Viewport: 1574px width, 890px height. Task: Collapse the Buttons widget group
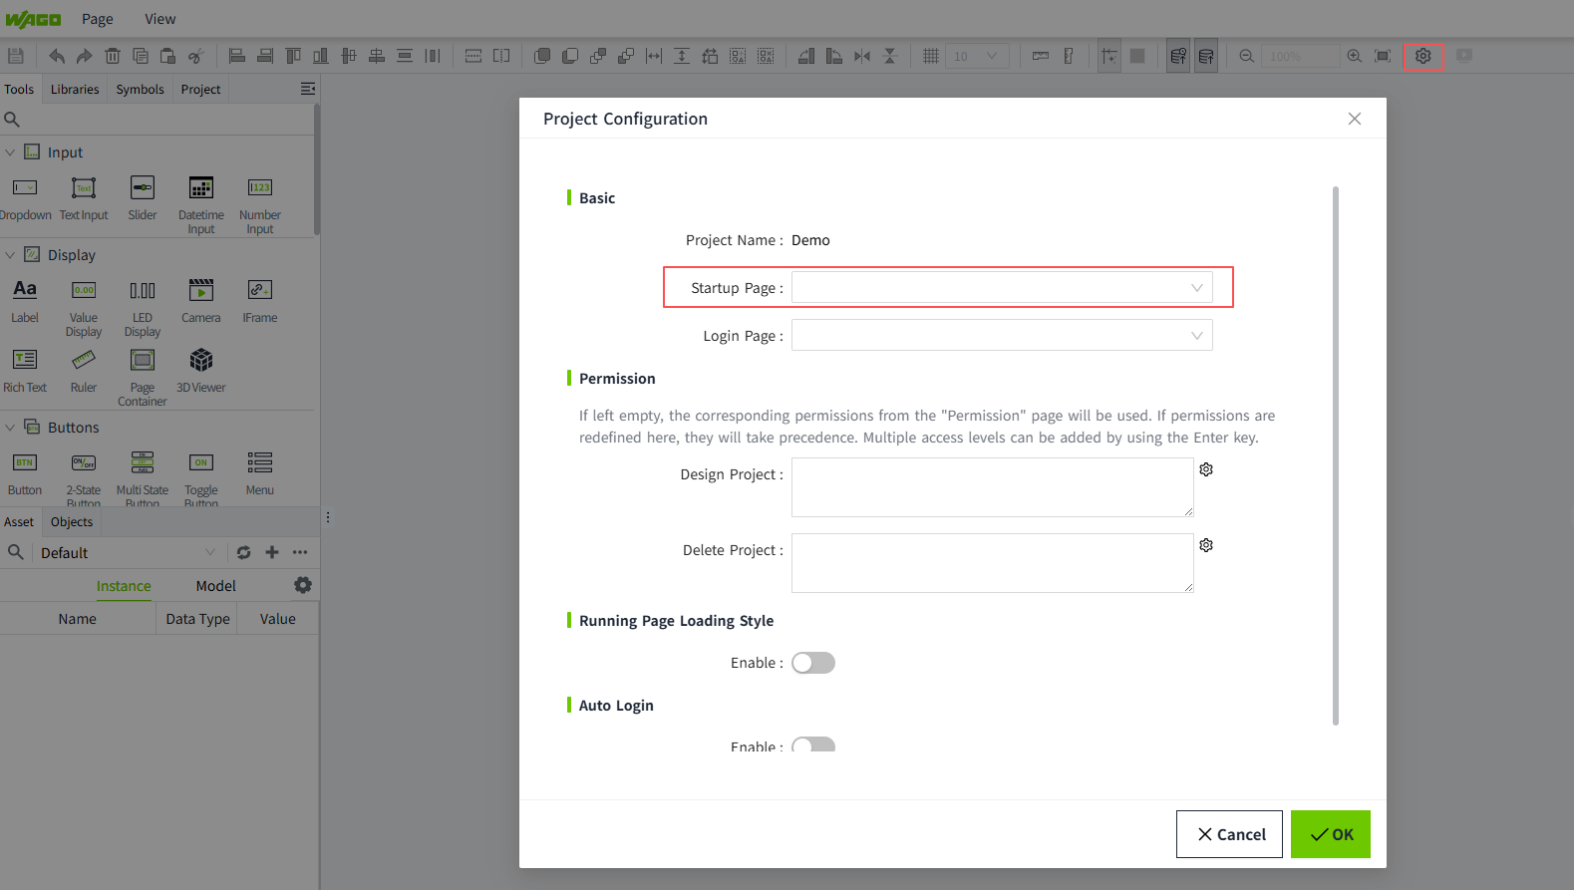(x=11, y=428)
